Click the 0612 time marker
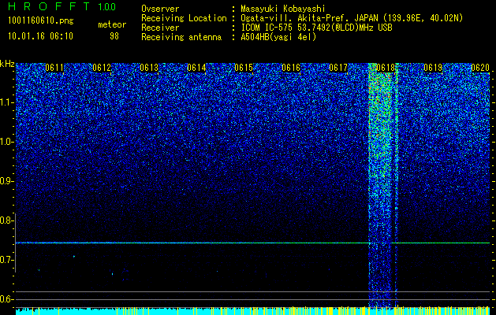Image resolution: width=496 pixels, height=315 pixels. 102,68
